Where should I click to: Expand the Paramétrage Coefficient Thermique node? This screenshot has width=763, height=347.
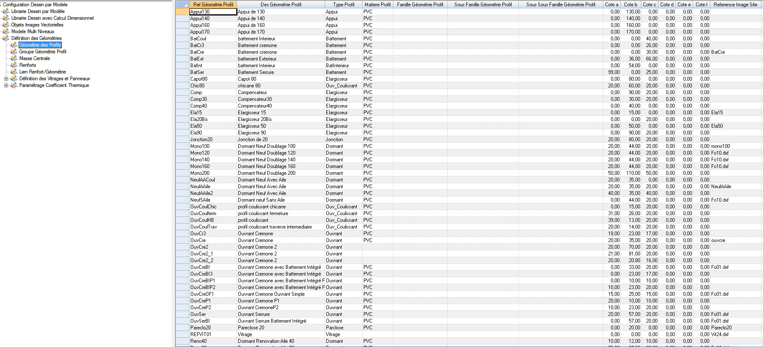[x=6, y=85]
